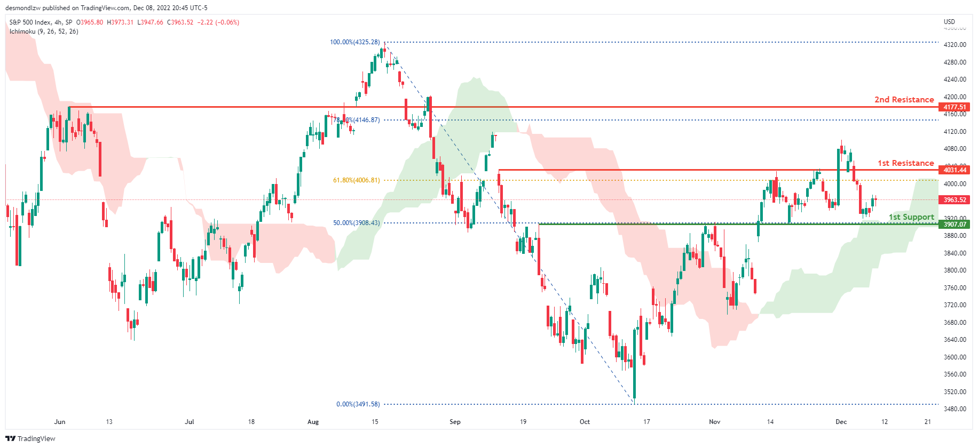The height and width of the screenshot is (448, 978).
Task: Click the red 4031.44 price tag
Action: 955,170
